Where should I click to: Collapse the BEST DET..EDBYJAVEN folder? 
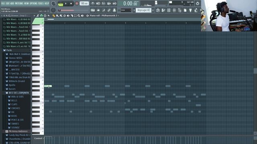tap(17, 93)
